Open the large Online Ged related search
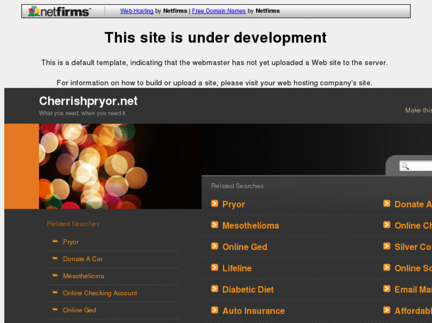The height and width of the screenshot is (323, 432). point(245,247)
